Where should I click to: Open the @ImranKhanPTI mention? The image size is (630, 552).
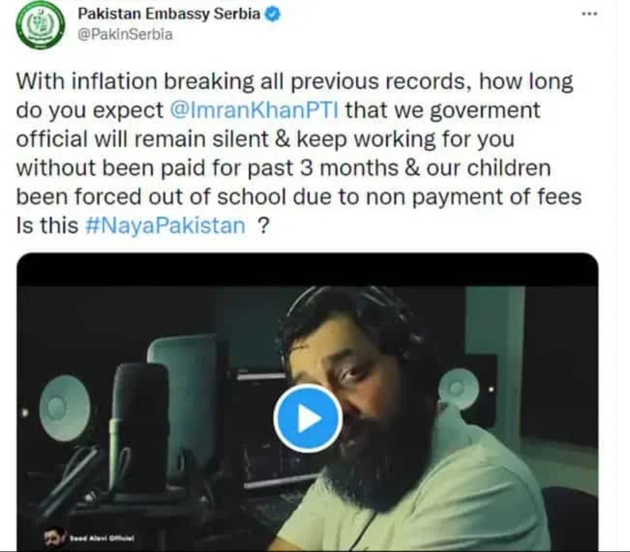pos(254,110)
